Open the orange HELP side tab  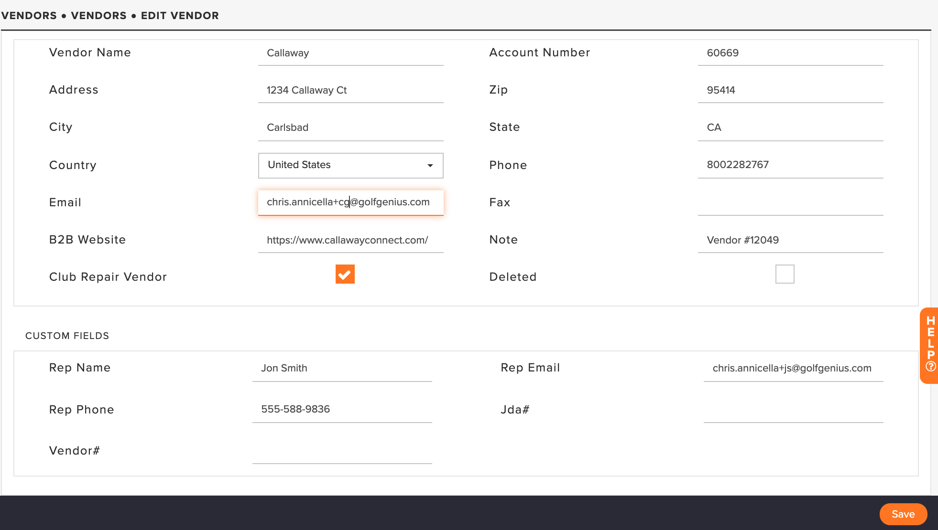pos(930,345)
